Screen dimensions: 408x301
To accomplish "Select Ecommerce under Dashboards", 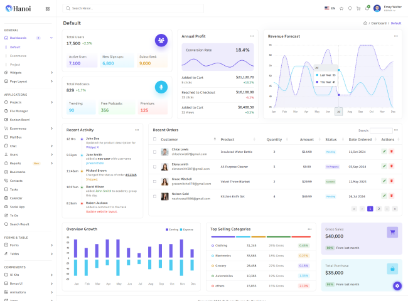I will tap(18, 56).
